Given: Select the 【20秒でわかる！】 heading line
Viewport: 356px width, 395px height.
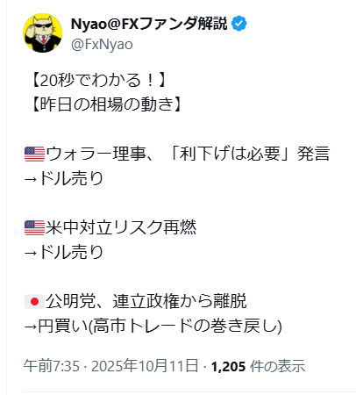Looking at the screenshot, I should (x=98, y=81).
